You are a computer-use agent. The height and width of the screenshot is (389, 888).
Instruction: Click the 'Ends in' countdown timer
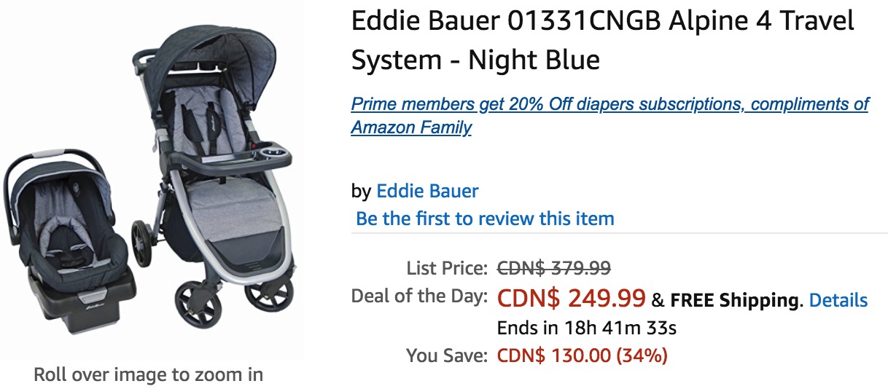click(x=586, y=328)
